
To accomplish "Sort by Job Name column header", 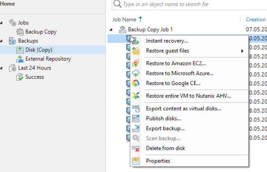I will 124,20.
